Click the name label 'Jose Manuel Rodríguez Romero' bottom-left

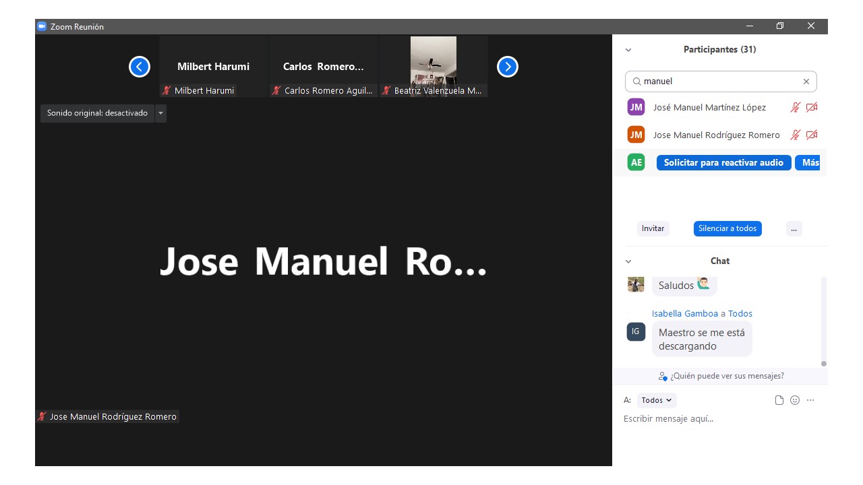tap(113, 417)
